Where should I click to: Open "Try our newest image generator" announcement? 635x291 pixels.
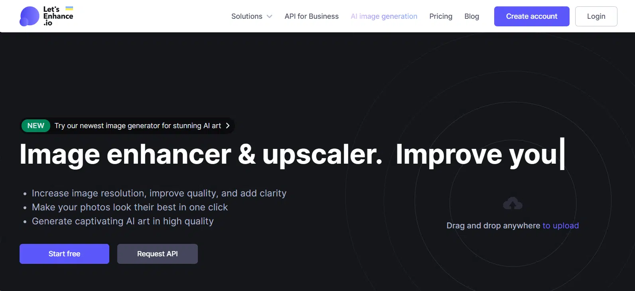pyautogui.click(x=138, y=126)
